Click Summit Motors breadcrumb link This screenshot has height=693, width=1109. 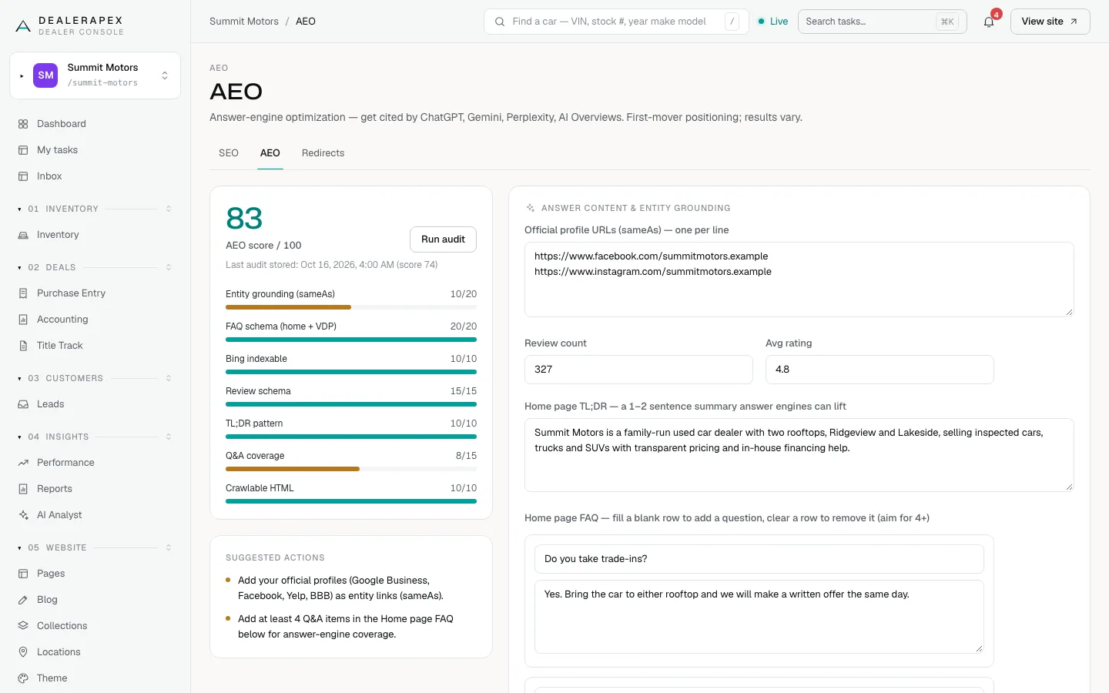point(244,22)
